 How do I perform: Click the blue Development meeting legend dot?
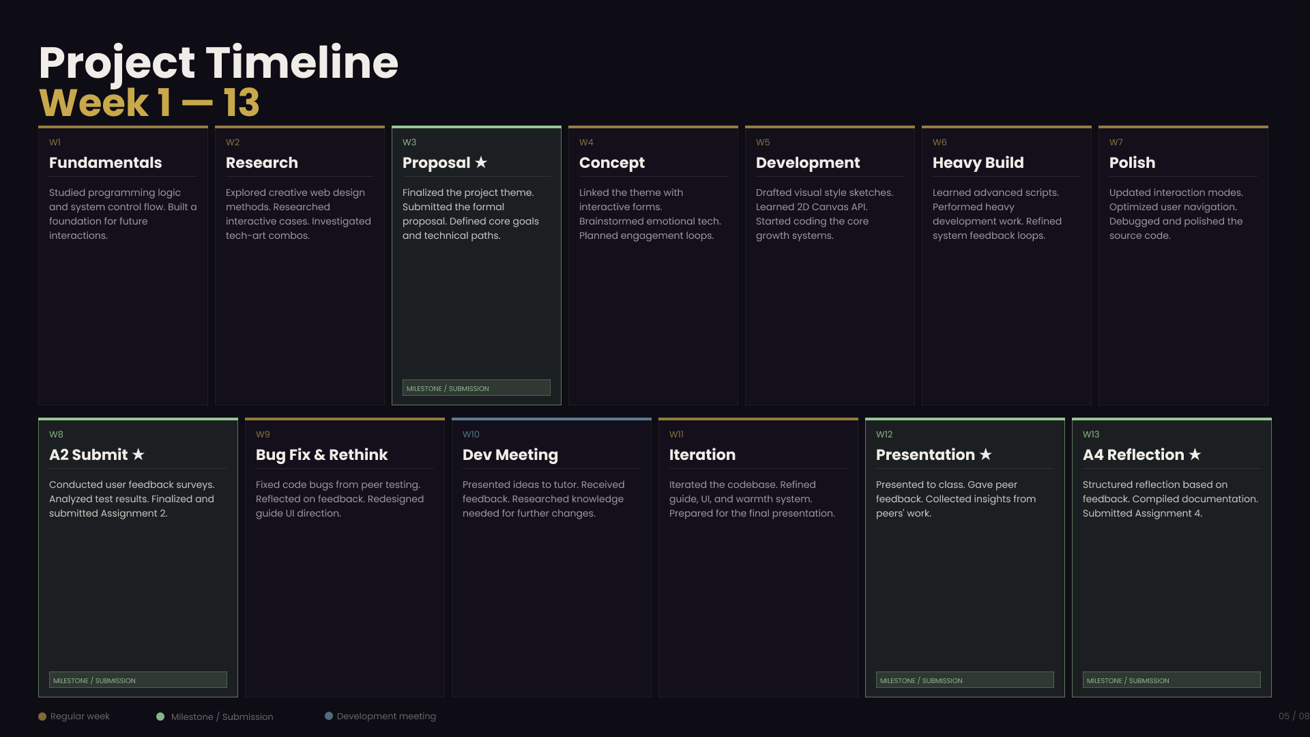pos(329,716)
